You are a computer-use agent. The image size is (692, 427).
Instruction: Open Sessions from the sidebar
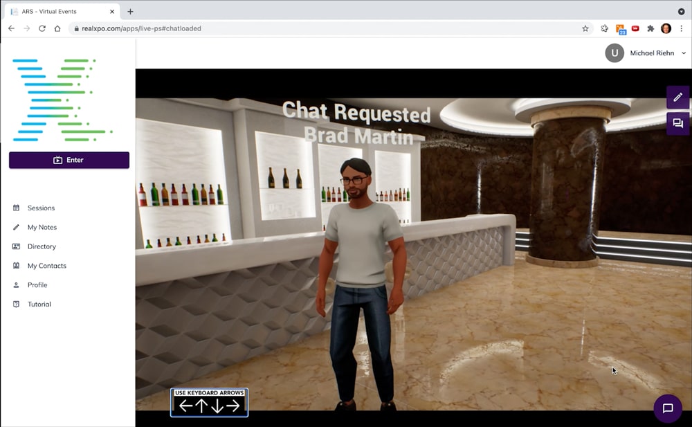[41, 208]
